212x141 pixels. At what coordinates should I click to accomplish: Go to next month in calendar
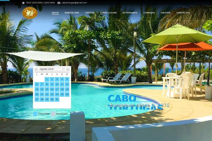tap(68, 69)
